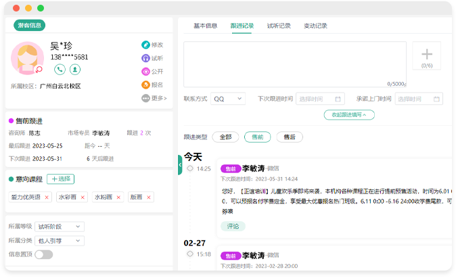The height and width of the screenshot is (278, 456).
Task: Click the 评论 comment button
Action: (x=233, y=226)
